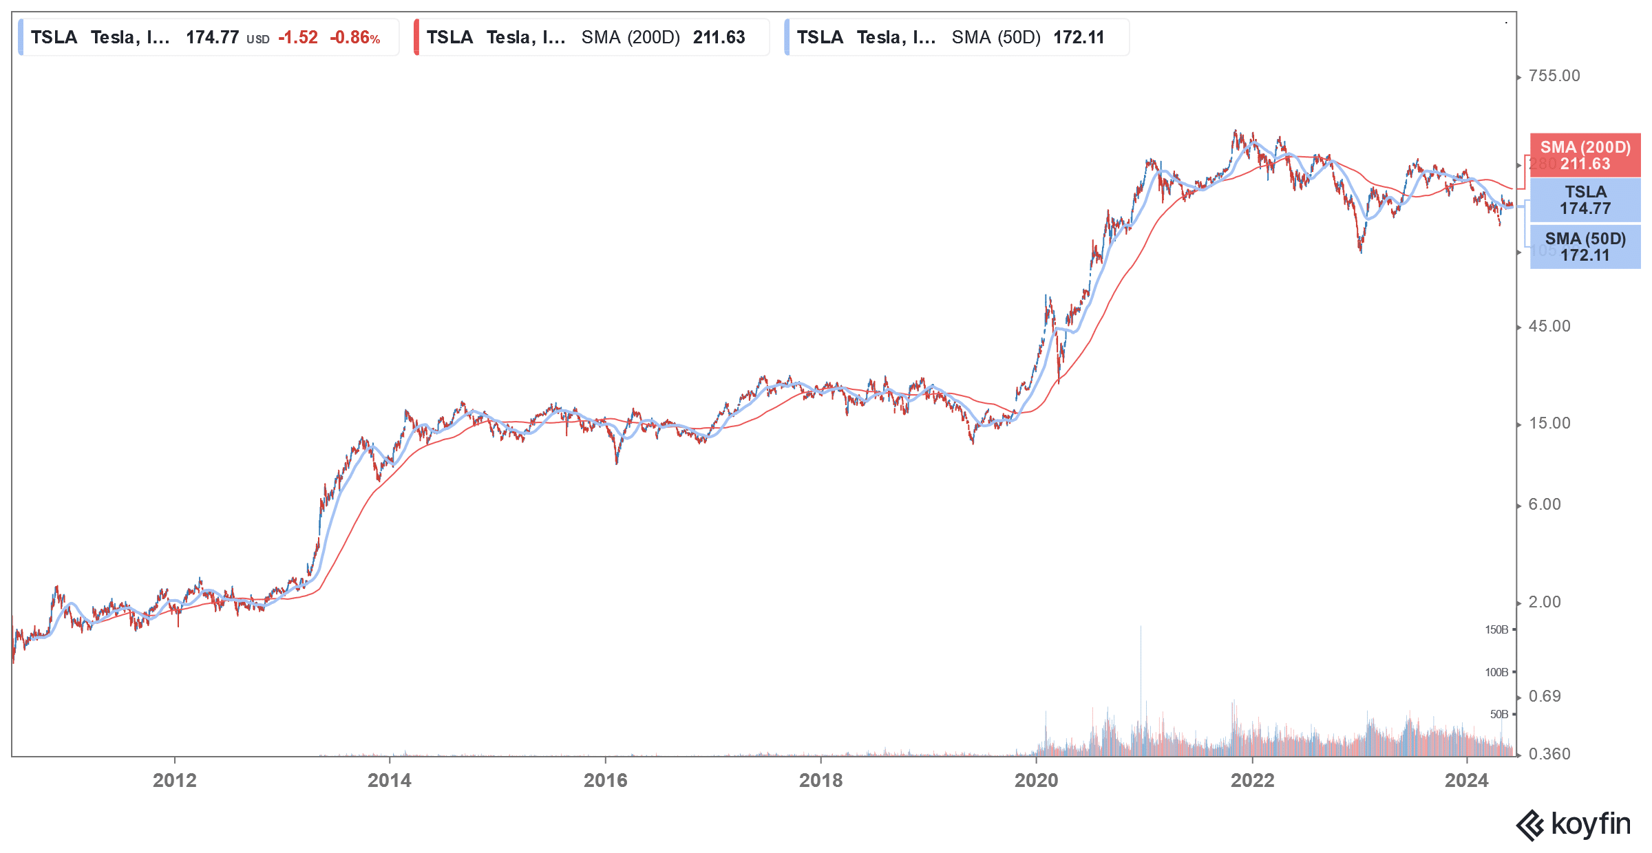Screen dimensions: 1652x853
Task: Click the 2018 date axis label
Action: click(x=821, y=780)
